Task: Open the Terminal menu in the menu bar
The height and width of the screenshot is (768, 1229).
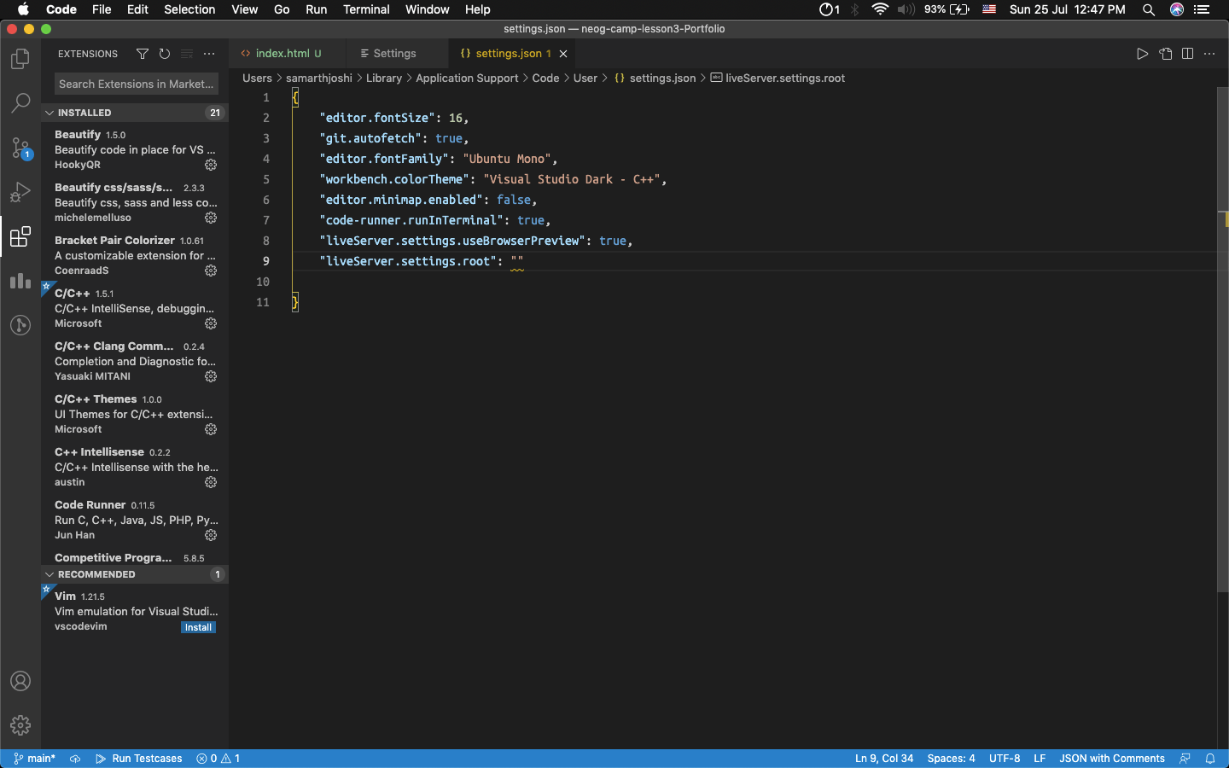Action: (366, 9)
